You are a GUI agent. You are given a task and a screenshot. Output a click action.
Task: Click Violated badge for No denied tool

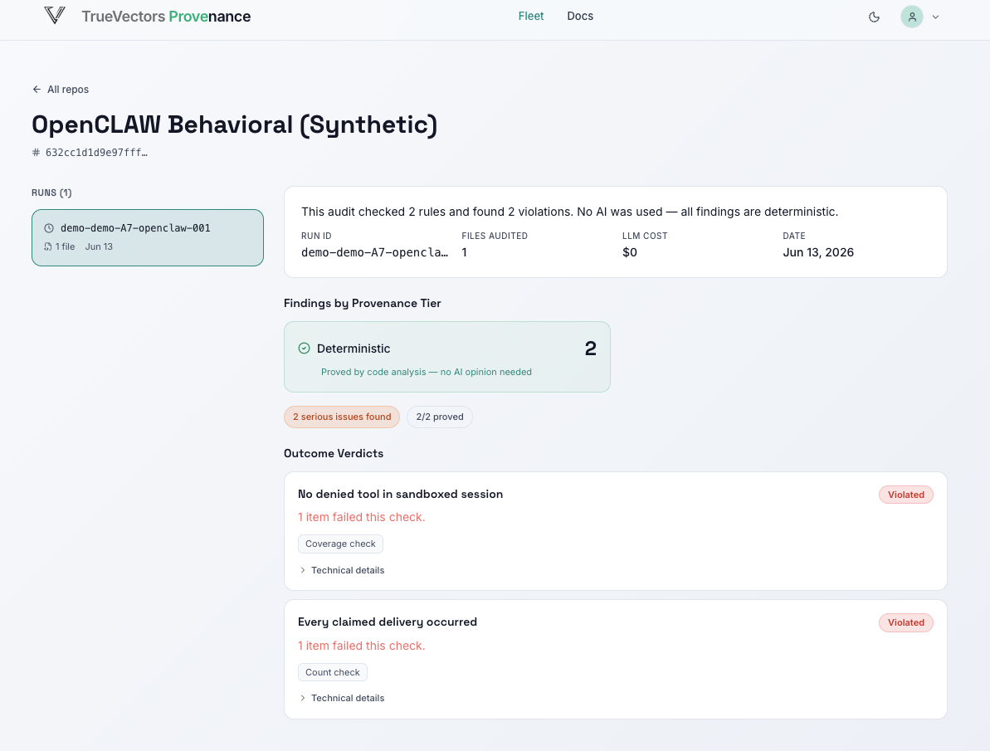coord(905,495)
